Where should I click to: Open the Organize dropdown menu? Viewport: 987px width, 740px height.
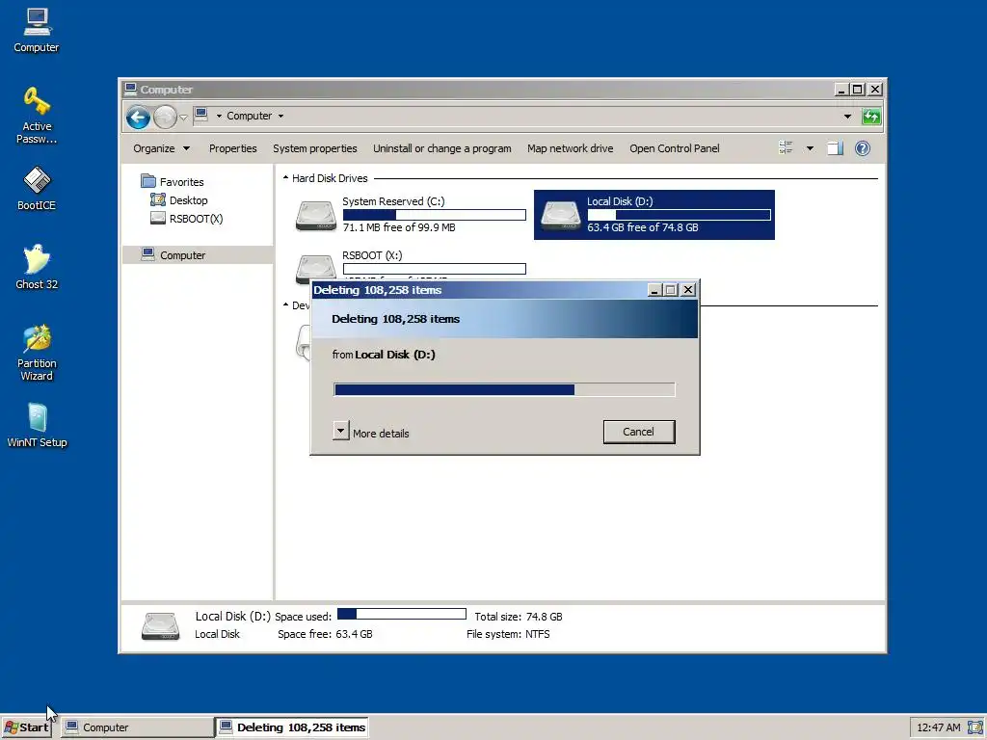coord(161,148)
